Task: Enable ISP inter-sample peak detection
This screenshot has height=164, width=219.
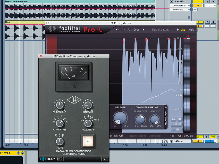Action: [177, 130]
